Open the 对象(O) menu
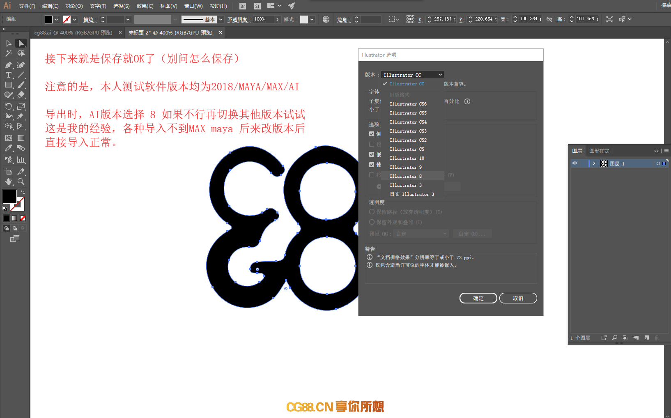This screenshot has width=671, height=418. coord(74,6)
